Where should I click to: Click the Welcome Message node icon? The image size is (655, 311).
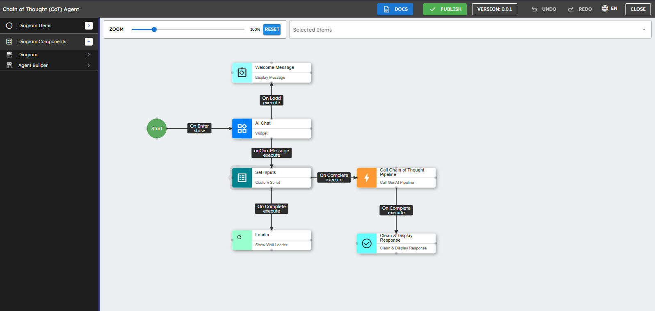[x=242, y=73]
